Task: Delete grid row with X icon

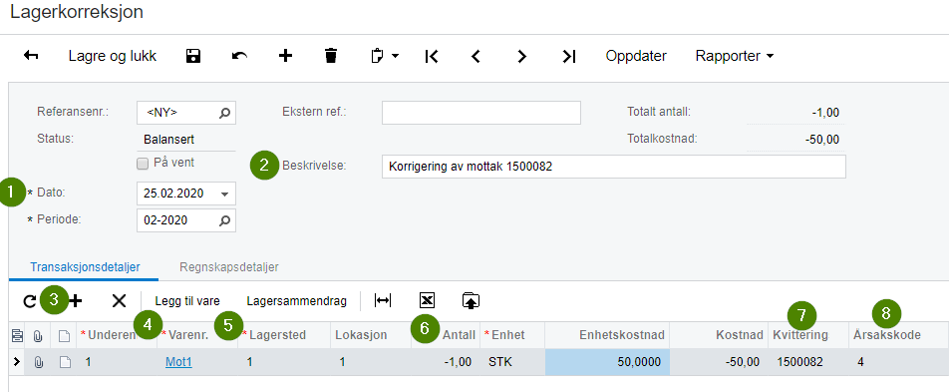Action: pyautogui.click(x=120, y=300)
